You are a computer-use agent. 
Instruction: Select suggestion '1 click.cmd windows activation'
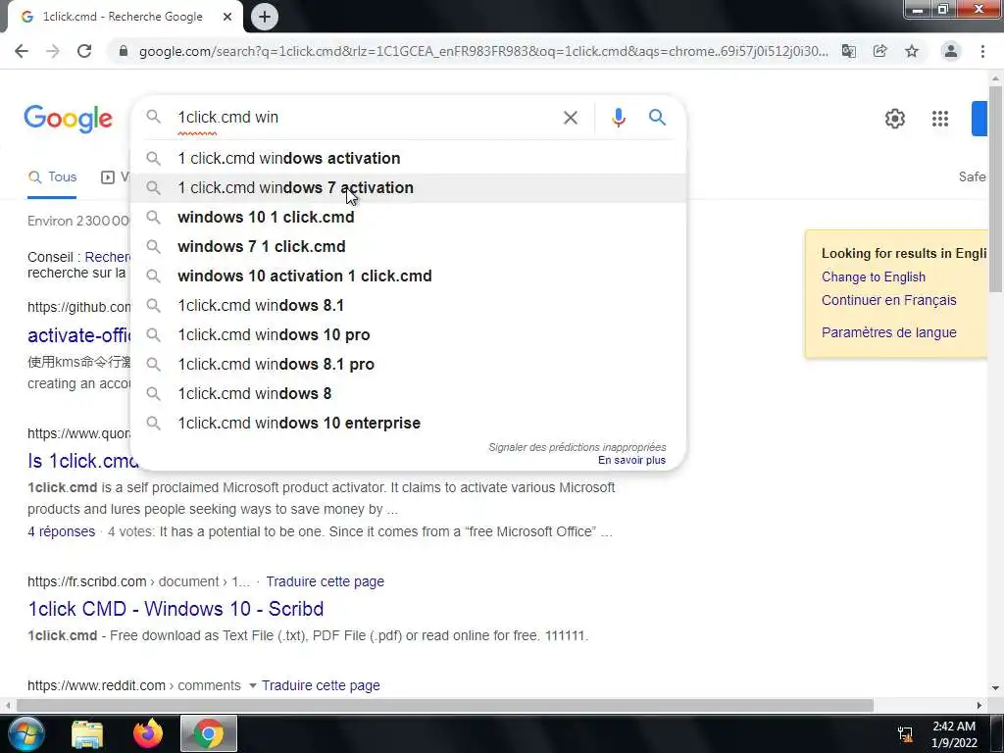(408, 158)
